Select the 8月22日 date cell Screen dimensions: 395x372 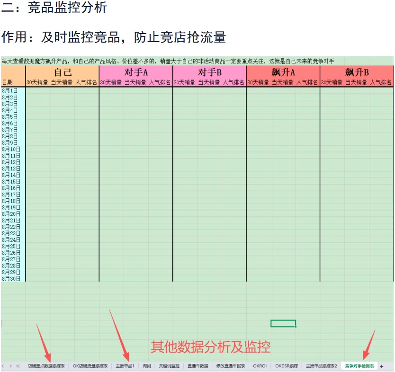13,227
